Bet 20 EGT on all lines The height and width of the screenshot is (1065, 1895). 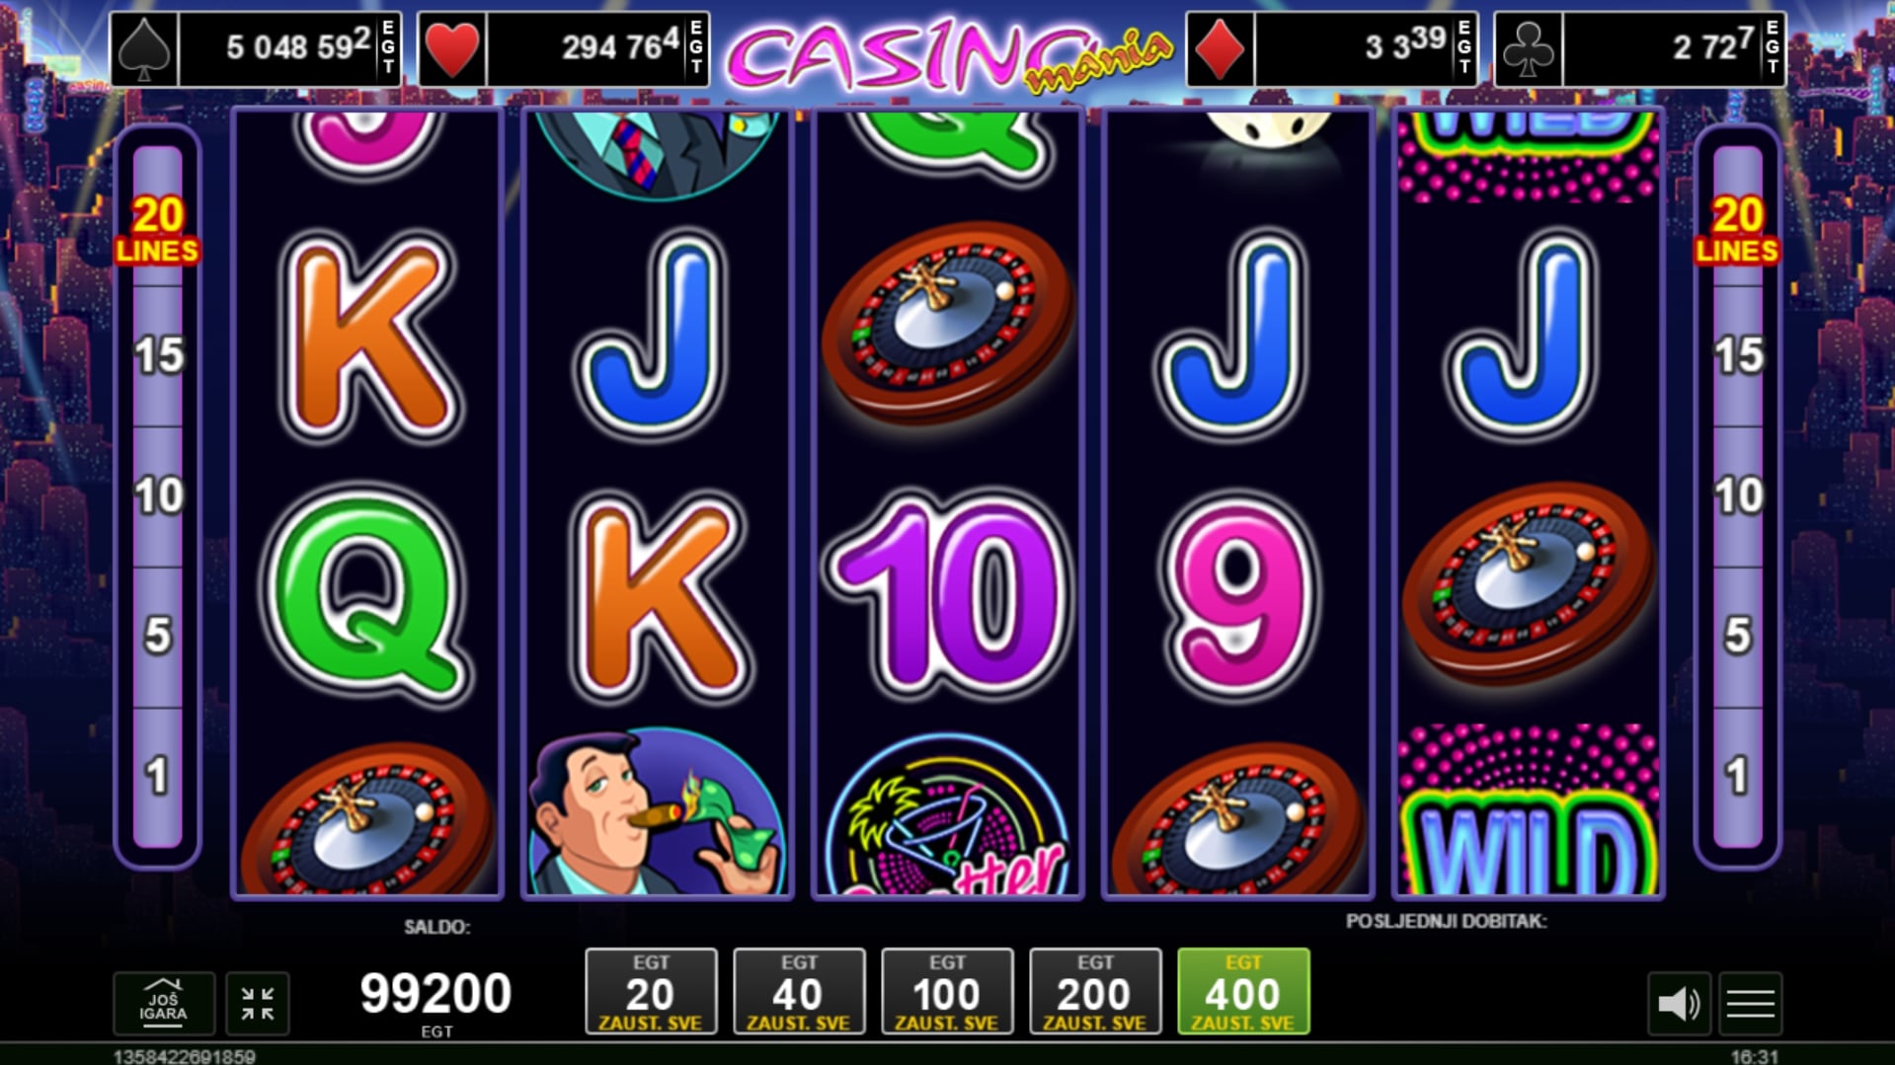pos(651,992)
